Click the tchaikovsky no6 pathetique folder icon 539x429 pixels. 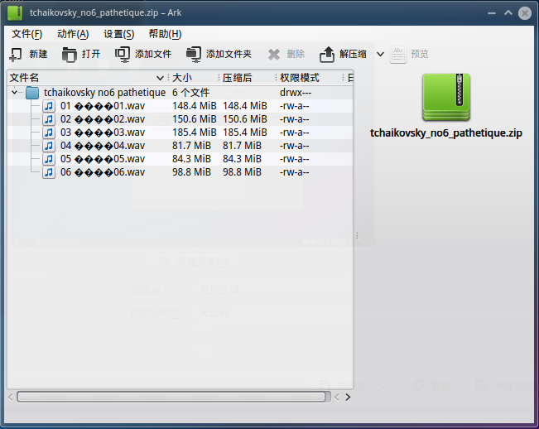tap(32, 93)
